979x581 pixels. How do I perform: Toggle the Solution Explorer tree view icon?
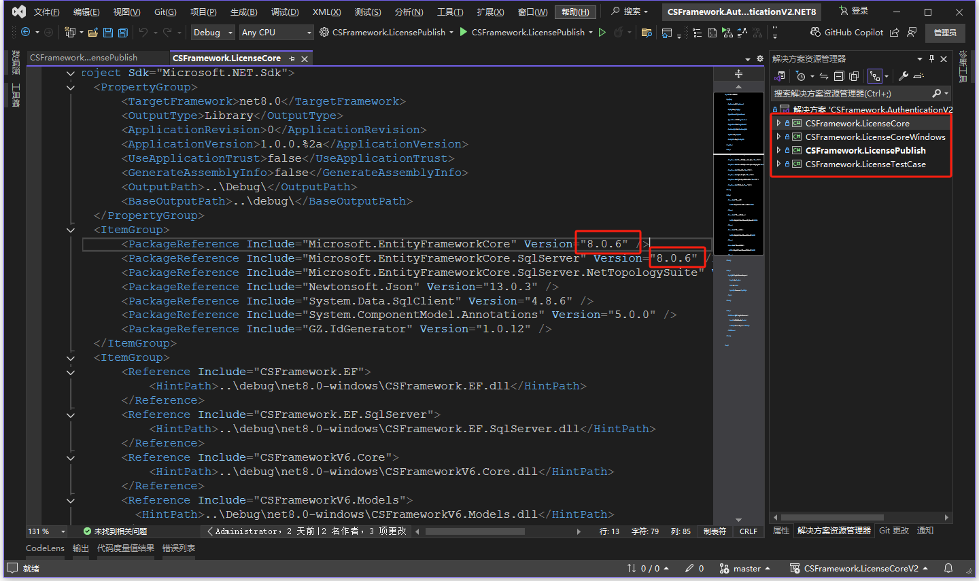tap(875, 76)
